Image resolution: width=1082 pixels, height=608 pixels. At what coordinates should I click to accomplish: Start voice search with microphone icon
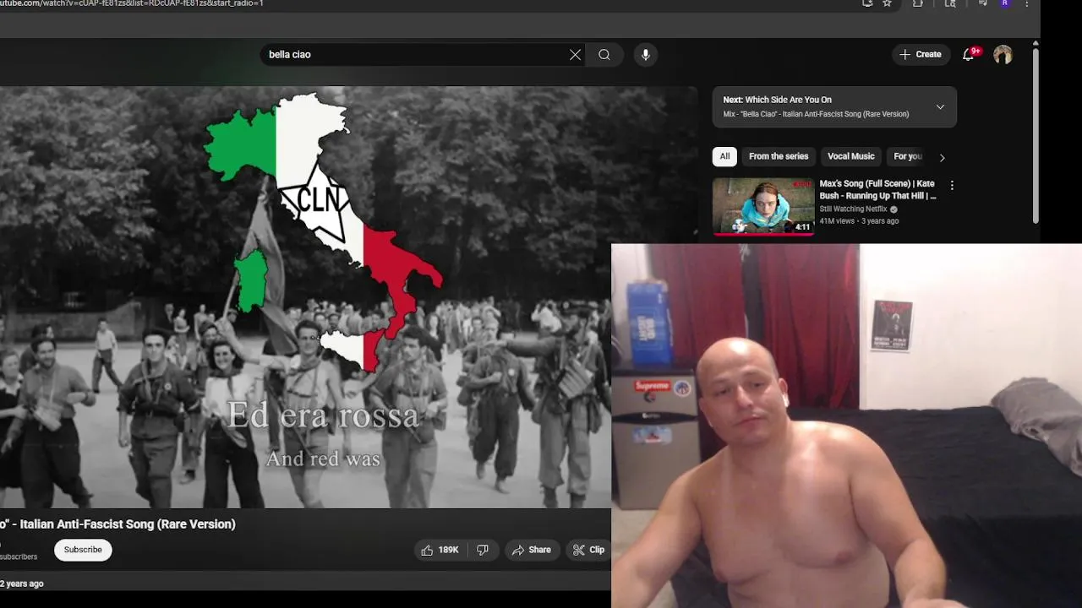[x=646, y=55]
